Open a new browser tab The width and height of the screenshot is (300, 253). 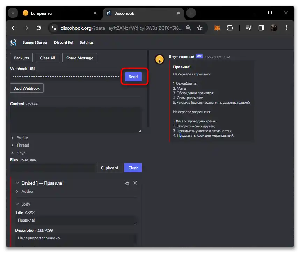[191, 13]
